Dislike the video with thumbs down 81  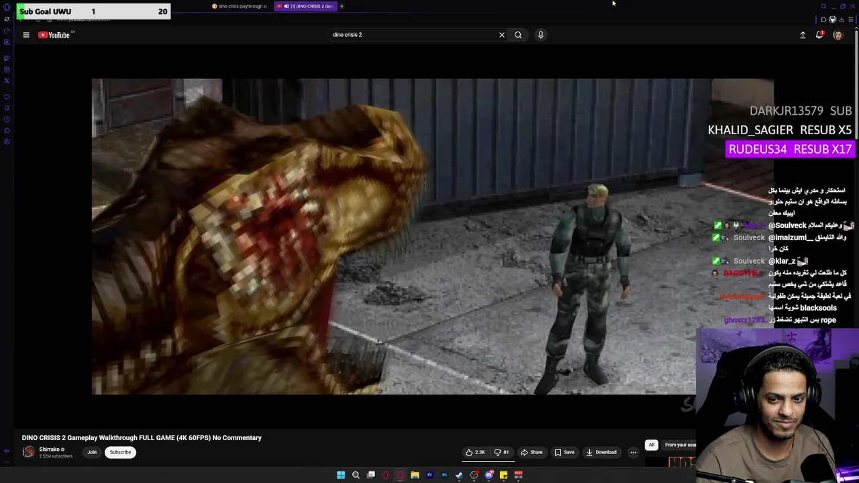pos(502,452)
